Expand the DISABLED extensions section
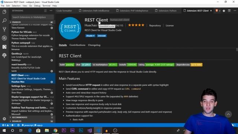The width and height of the screenshot is (238, 134). point(16,121)
